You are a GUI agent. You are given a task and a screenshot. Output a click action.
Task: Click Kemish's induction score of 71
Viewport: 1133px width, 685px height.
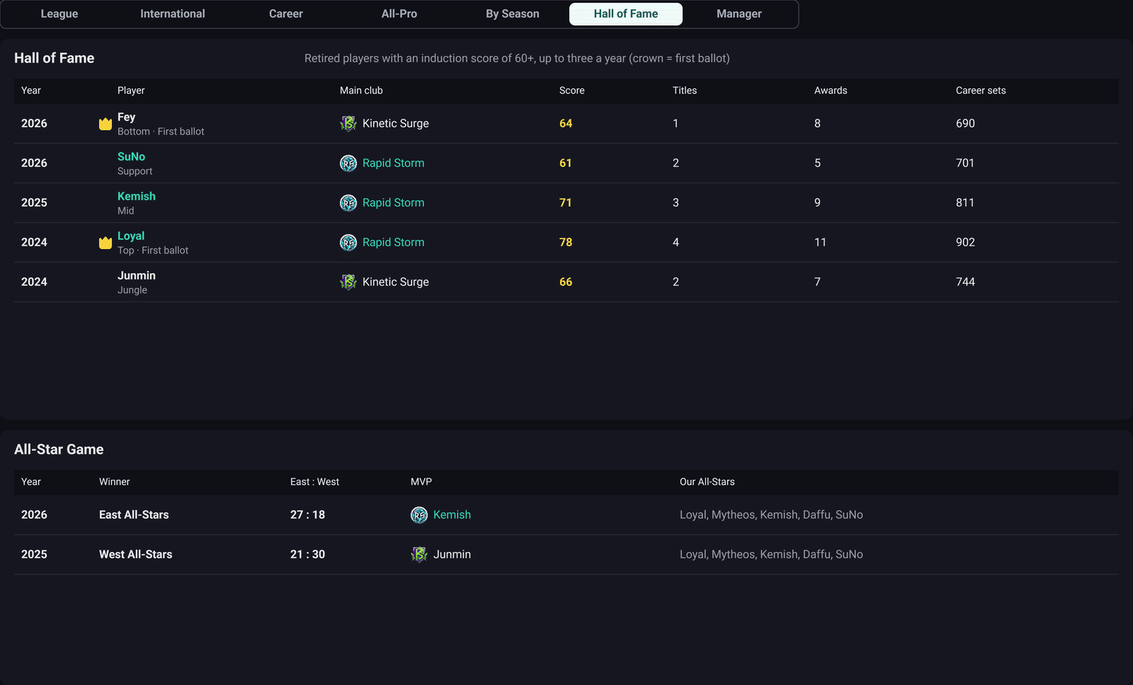pyautogui.click(x=565, y=203)
